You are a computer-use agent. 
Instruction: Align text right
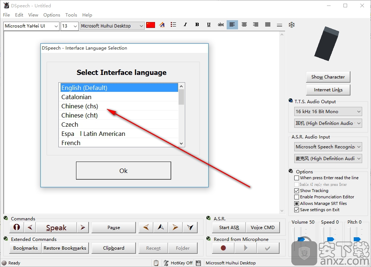(256, 25)
